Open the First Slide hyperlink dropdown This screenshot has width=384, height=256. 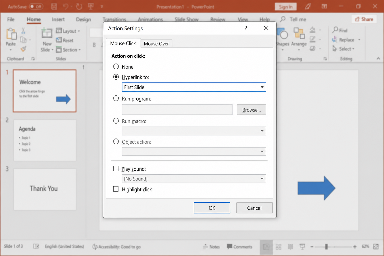pyautogui.click(x=262, y=87)
